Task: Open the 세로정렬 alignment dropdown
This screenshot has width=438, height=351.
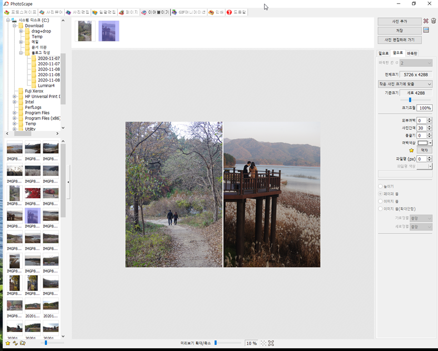Action: (x=421, y=227)
